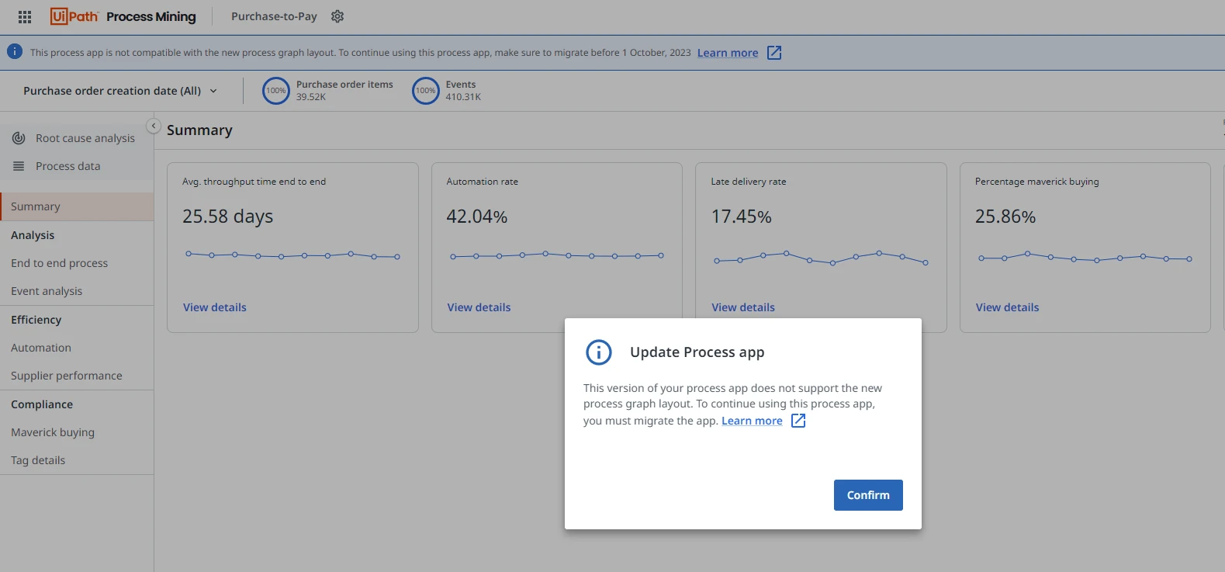1225x572 pixels.
Task: Click the Update Process app title
Action: click(697, 352)
